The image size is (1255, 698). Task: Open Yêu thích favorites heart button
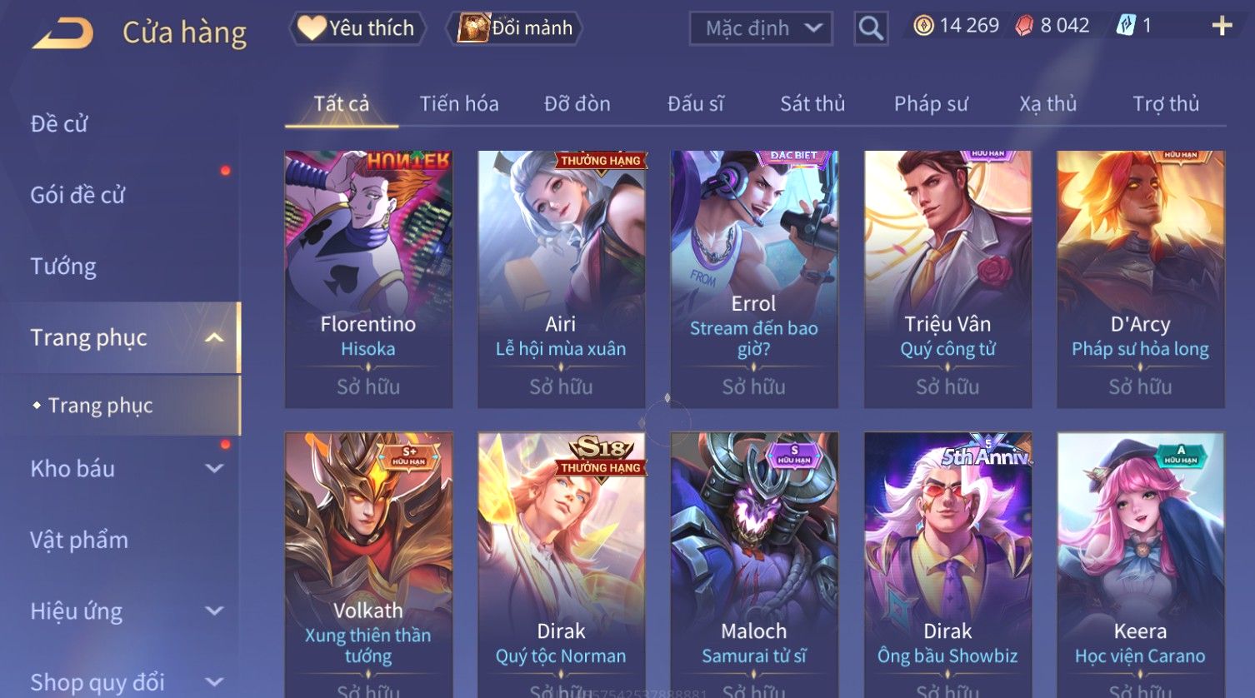[357, 28]
